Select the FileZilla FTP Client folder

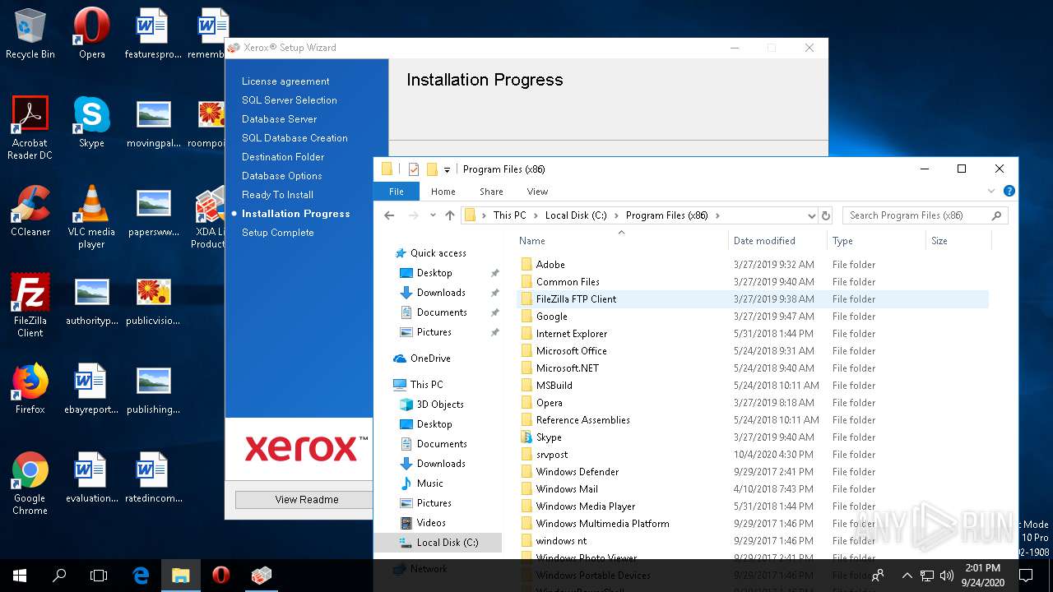point(576,299)
